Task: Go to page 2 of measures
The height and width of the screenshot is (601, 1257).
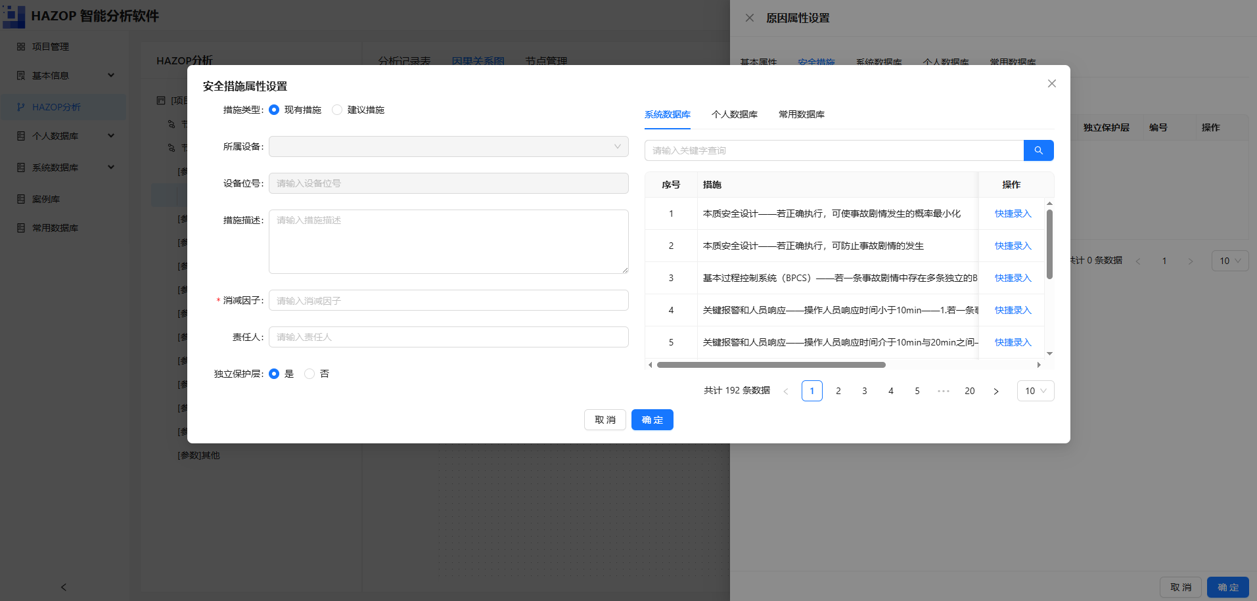Action: [x=838, y=391]
